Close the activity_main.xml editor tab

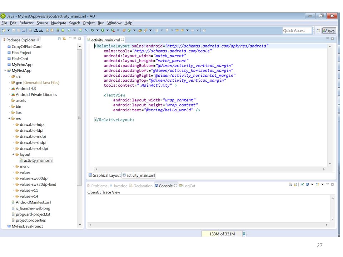(123, 40)
